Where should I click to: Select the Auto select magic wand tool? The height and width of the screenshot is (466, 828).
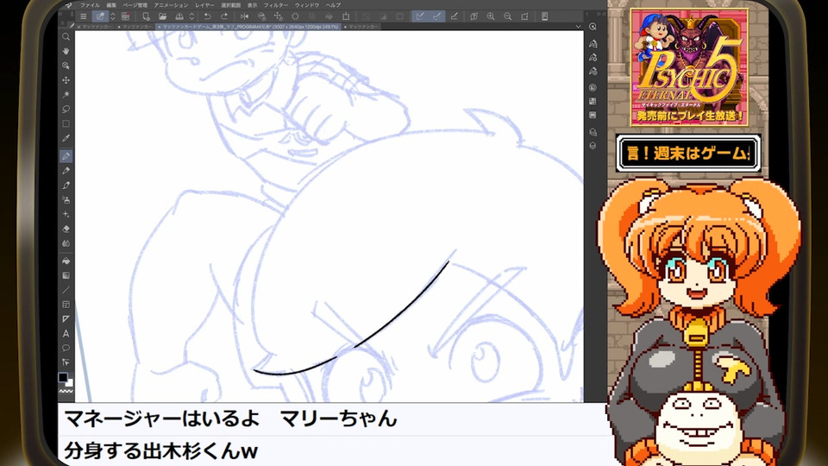coord(66,95)
